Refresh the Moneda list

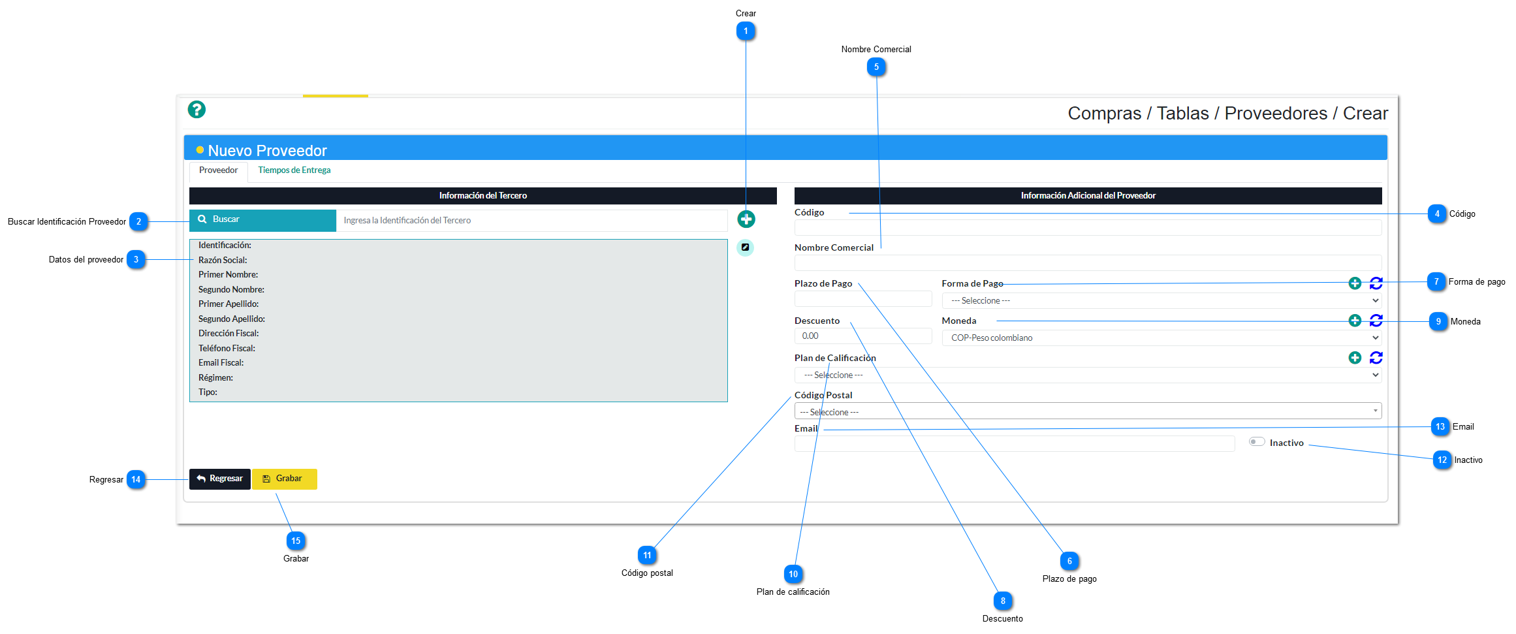pos(1376,321)
